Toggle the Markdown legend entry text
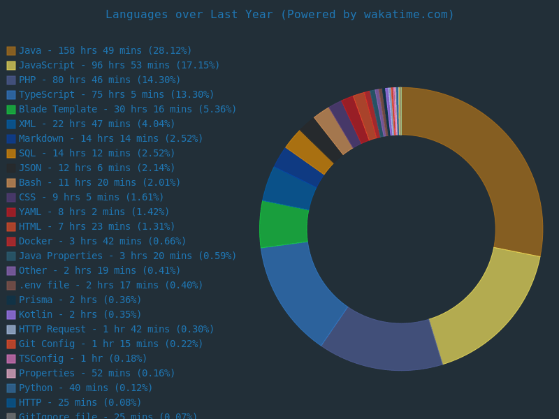This screenshot has width=559, height=419. [110, 138]
